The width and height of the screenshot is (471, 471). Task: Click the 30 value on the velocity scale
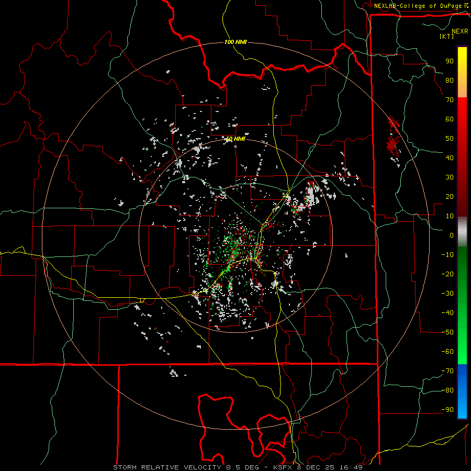click(450, 177)
